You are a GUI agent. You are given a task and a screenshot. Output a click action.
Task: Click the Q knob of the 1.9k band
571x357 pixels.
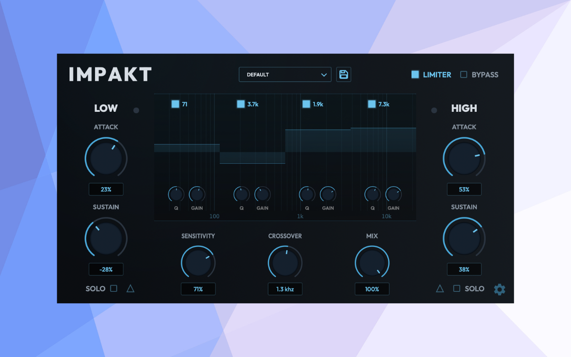coord(307,194)
